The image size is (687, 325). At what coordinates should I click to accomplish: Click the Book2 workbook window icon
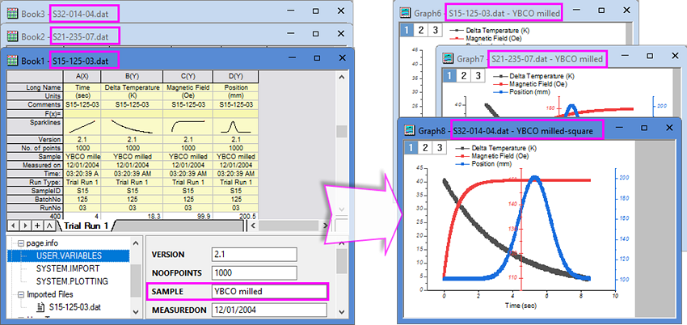tap(12, 36)
